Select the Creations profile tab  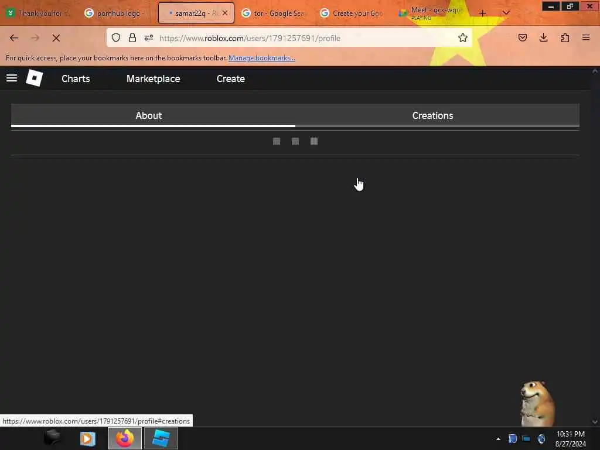point(437,115)
